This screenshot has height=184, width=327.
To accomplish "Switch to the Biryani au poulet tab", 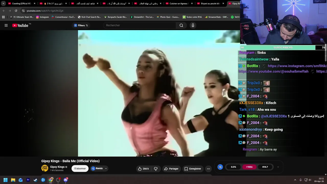I will click(210, 4).
